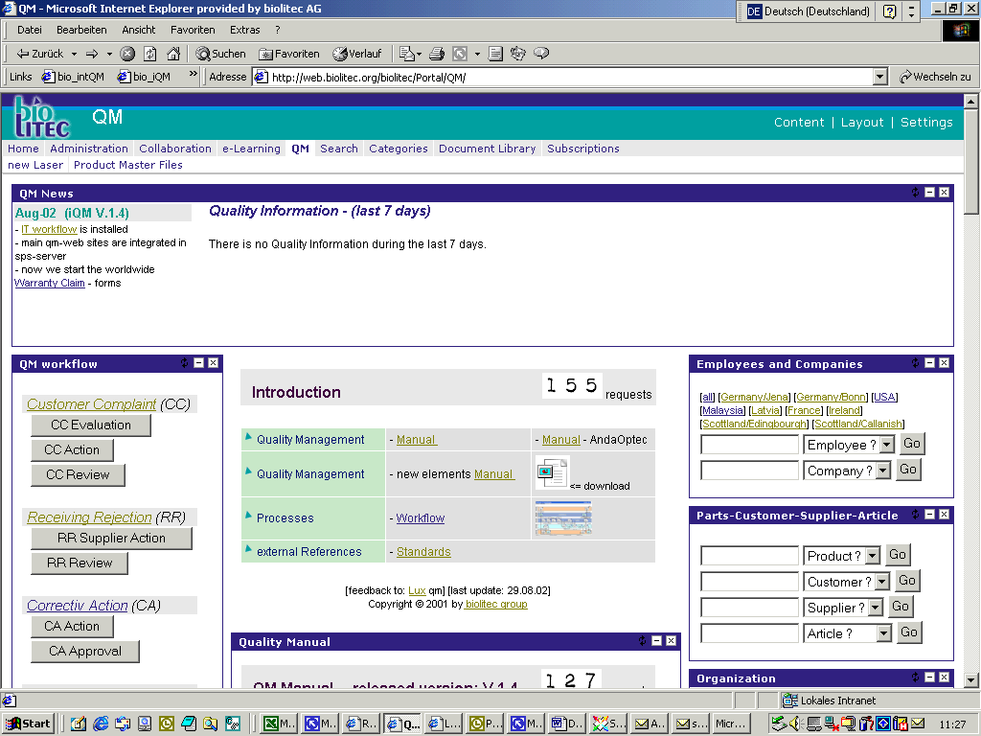Image resolution: width=981 pixels, height=736 pixels.
Task: Open the Extras menu in menu bar
Action: point(244,30)
